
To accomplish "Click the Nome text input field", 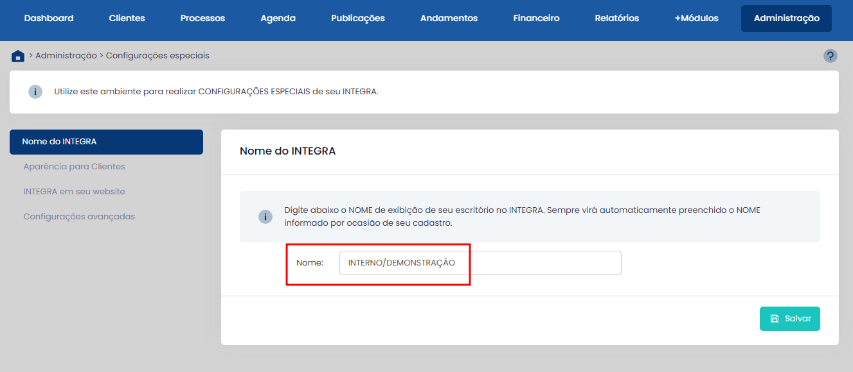I will 480,263.
